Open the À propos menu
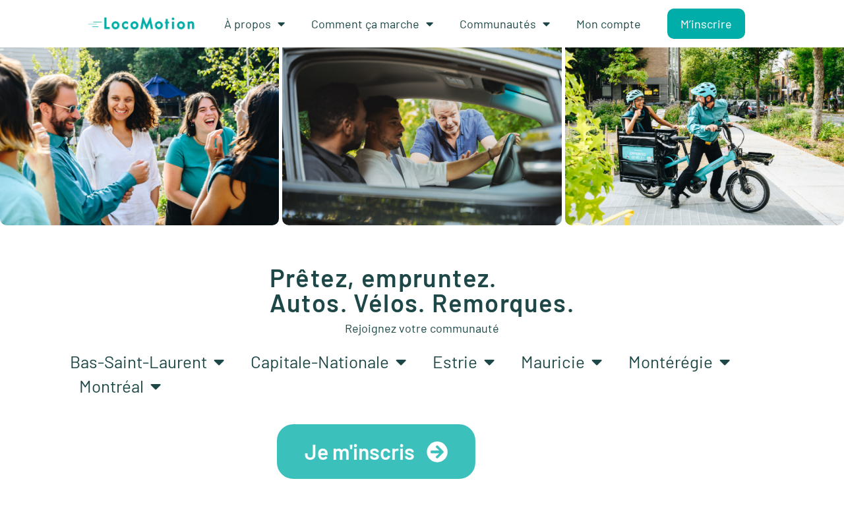The width and height of the screenshot is (844, 527). pos(247,24)
